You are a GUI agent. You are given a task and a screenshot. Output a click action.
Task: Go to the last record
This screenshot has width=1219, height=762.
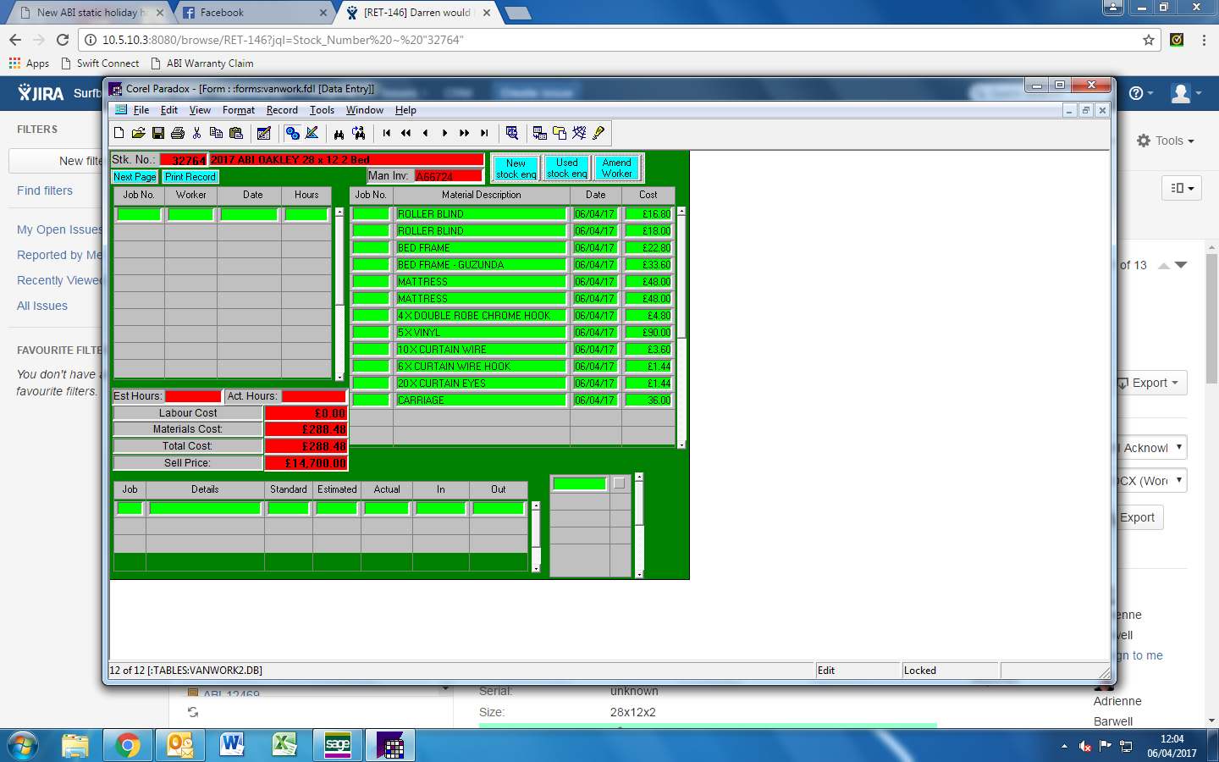click(484, 133)
